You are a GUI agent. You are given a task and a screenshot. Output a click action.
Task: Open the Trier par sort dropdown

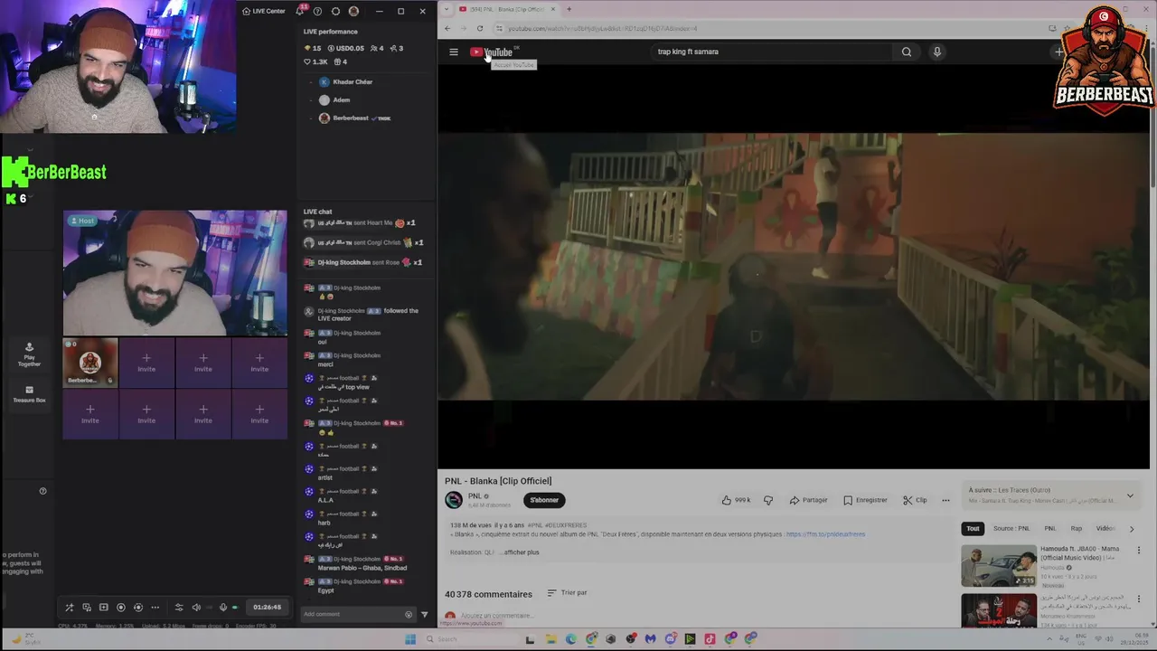tap(568, 593)
